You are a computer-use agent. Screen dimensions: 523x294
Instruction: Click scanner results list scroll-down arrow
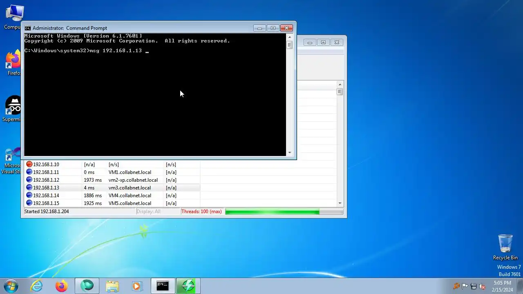click(340, 203)
